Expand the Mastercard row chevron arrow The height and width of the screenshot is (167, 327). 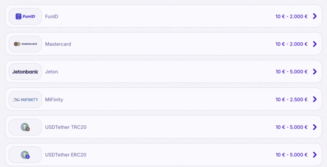point(315,44)
